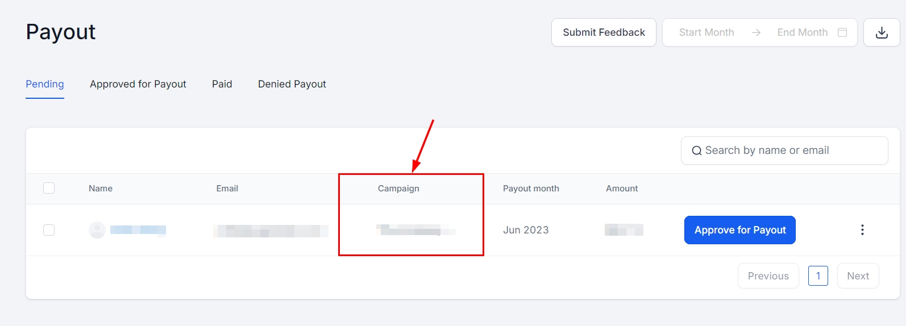Open the Paid tab

coord(222,84)
